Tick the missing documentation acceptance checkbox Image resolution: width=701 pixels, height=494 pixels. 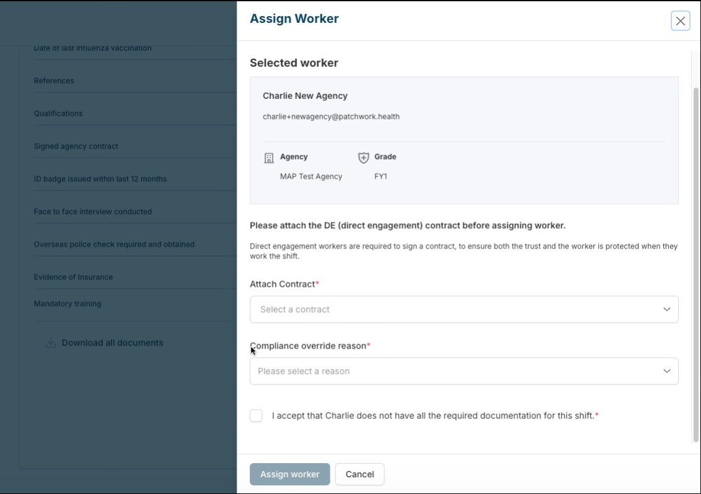tap(256, 415)
